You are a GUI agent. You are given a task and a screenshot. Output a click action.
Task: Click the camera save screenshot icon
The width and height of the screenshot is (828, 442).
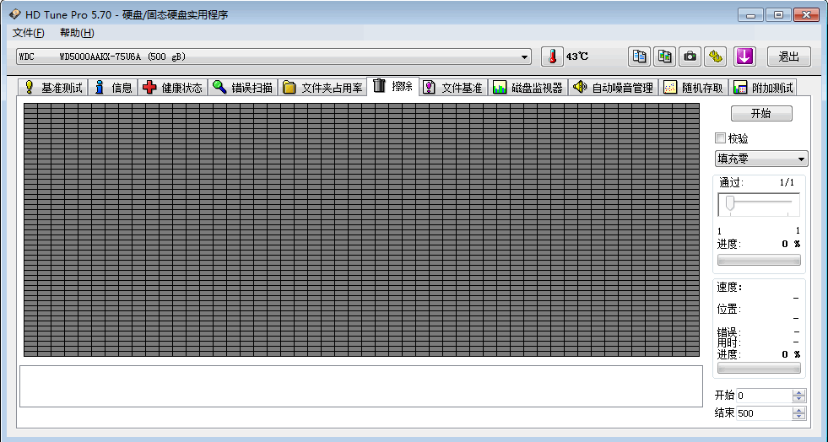click(x=690, y=57)
